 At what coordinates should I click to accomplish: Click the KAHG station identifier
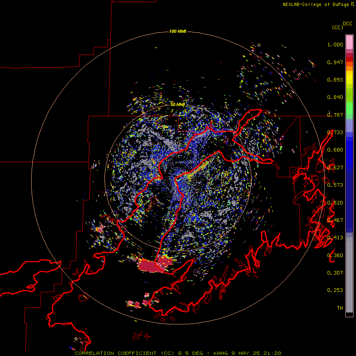click(221, 353)
